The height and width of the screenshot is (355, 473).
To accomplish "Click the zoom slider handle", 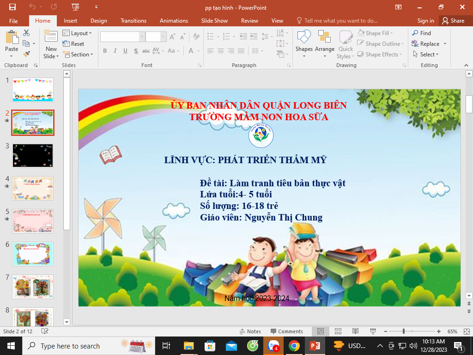I will point(404,331).
